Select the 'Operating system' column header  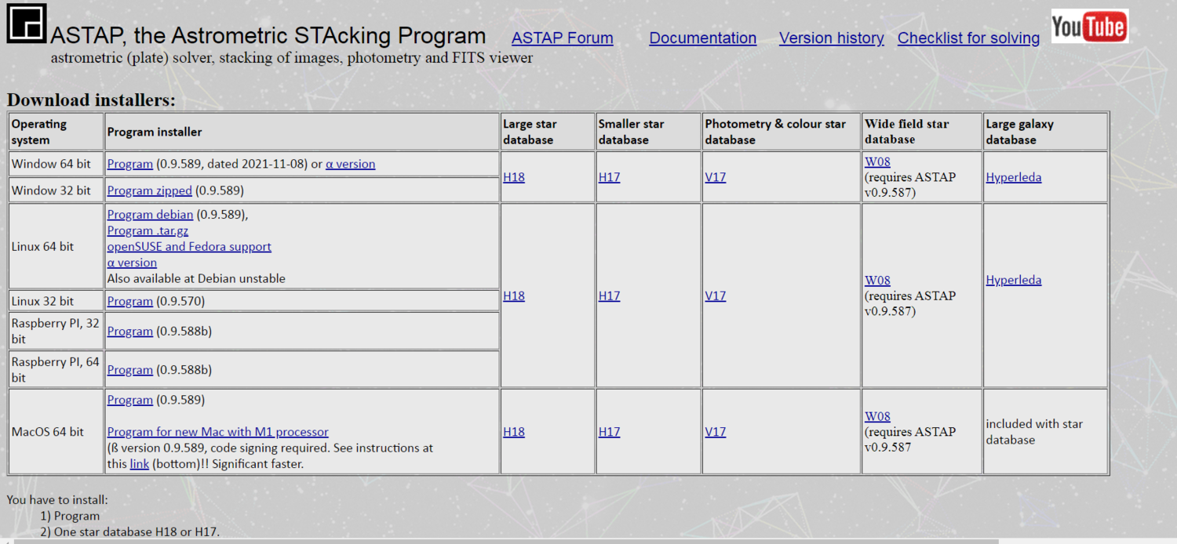(56, 132)
